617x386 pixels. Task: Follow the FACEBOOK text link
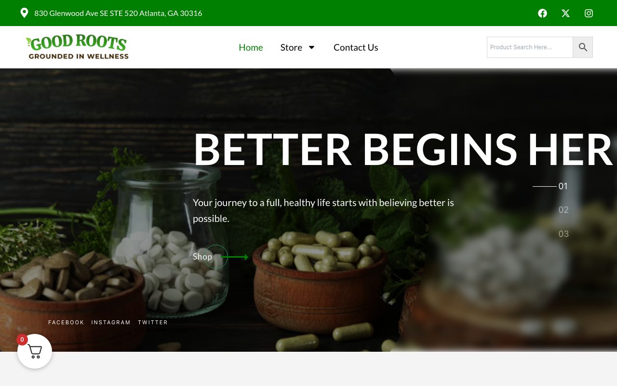click(x=66, y=322)
